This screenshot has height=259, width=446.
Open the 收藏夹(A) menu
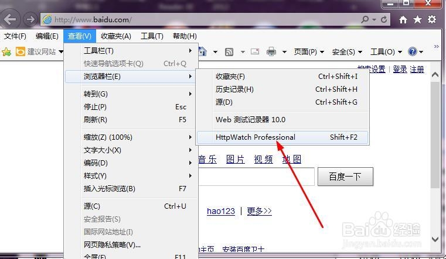pos(116,36)
